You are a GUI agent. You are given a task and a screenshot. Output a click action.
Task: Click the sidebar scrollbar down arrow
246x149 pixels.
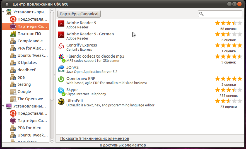pos(52,141)
